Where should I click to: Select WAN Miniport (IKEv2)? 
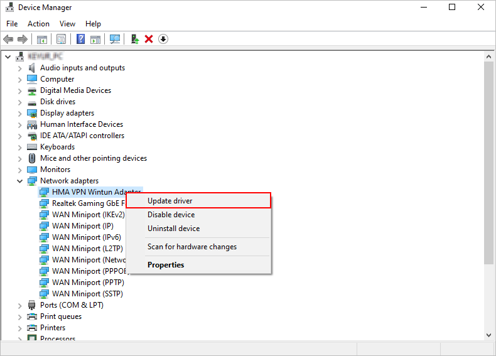(x=89, y=215)
